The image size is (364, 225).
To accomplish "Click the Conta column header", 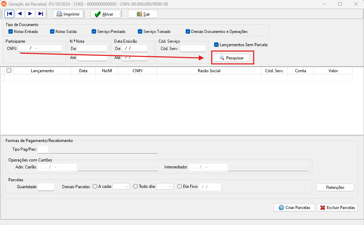I will [x=300, y=71].
